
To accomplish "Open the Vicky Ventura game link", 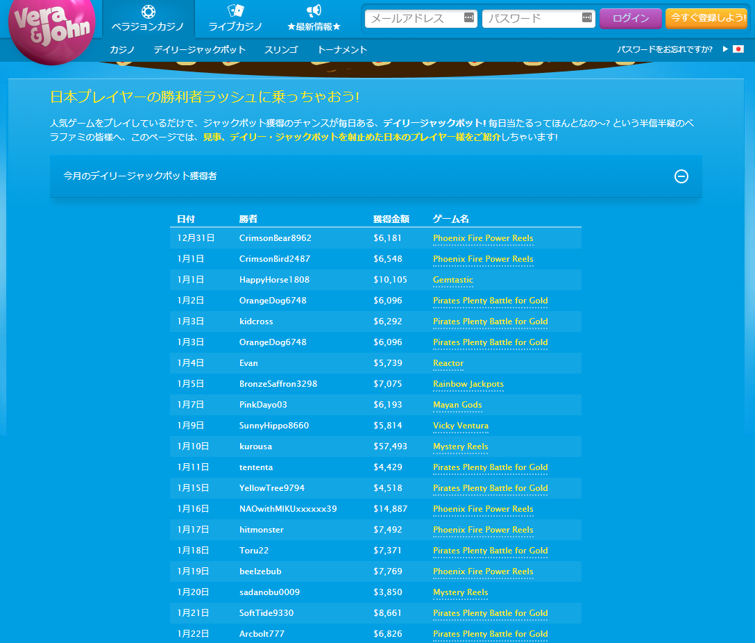I will [461, 426].
